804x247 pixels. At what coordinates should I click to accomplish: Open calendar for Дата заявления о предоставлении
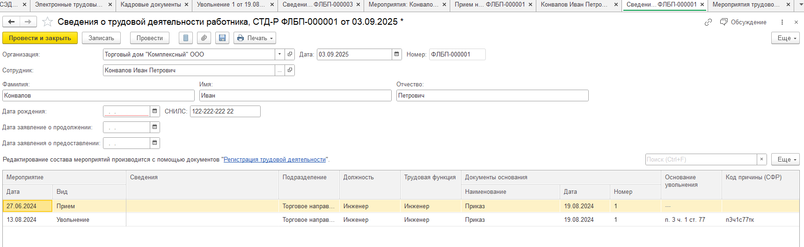155,143
